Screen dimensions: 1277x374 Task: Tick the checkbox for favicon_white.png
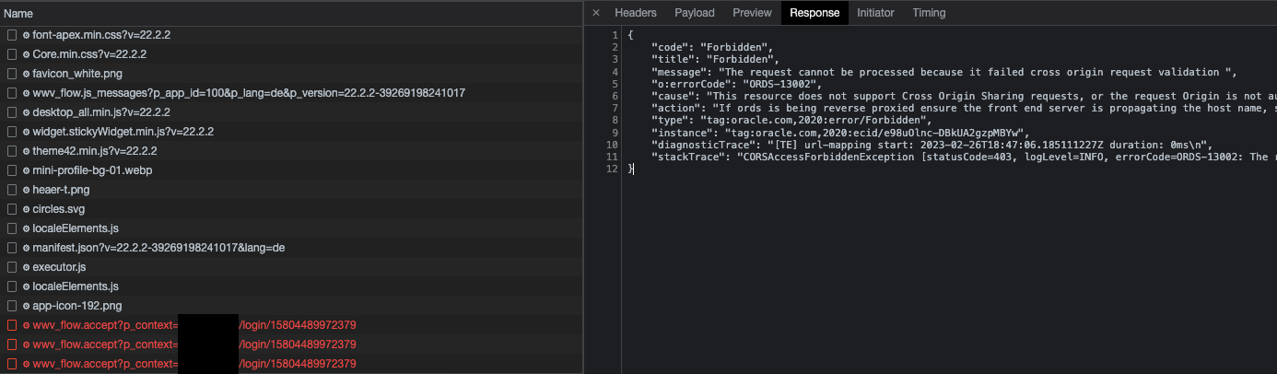point(12,74)
